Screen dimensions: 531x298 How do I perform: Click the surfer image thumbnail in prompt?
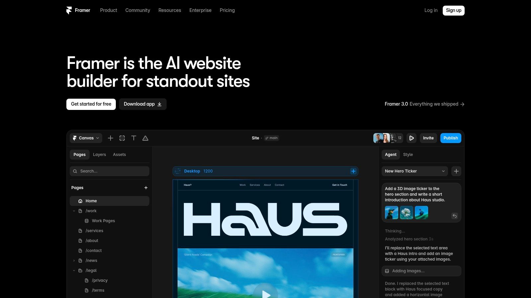pyautogui.click(x=421, y=213)
